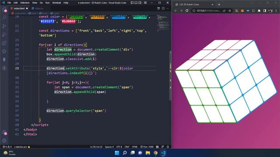Click the editor vertical scrollbar
The image size is (280, 157).
pyautogui.click(x=170, y=75)
